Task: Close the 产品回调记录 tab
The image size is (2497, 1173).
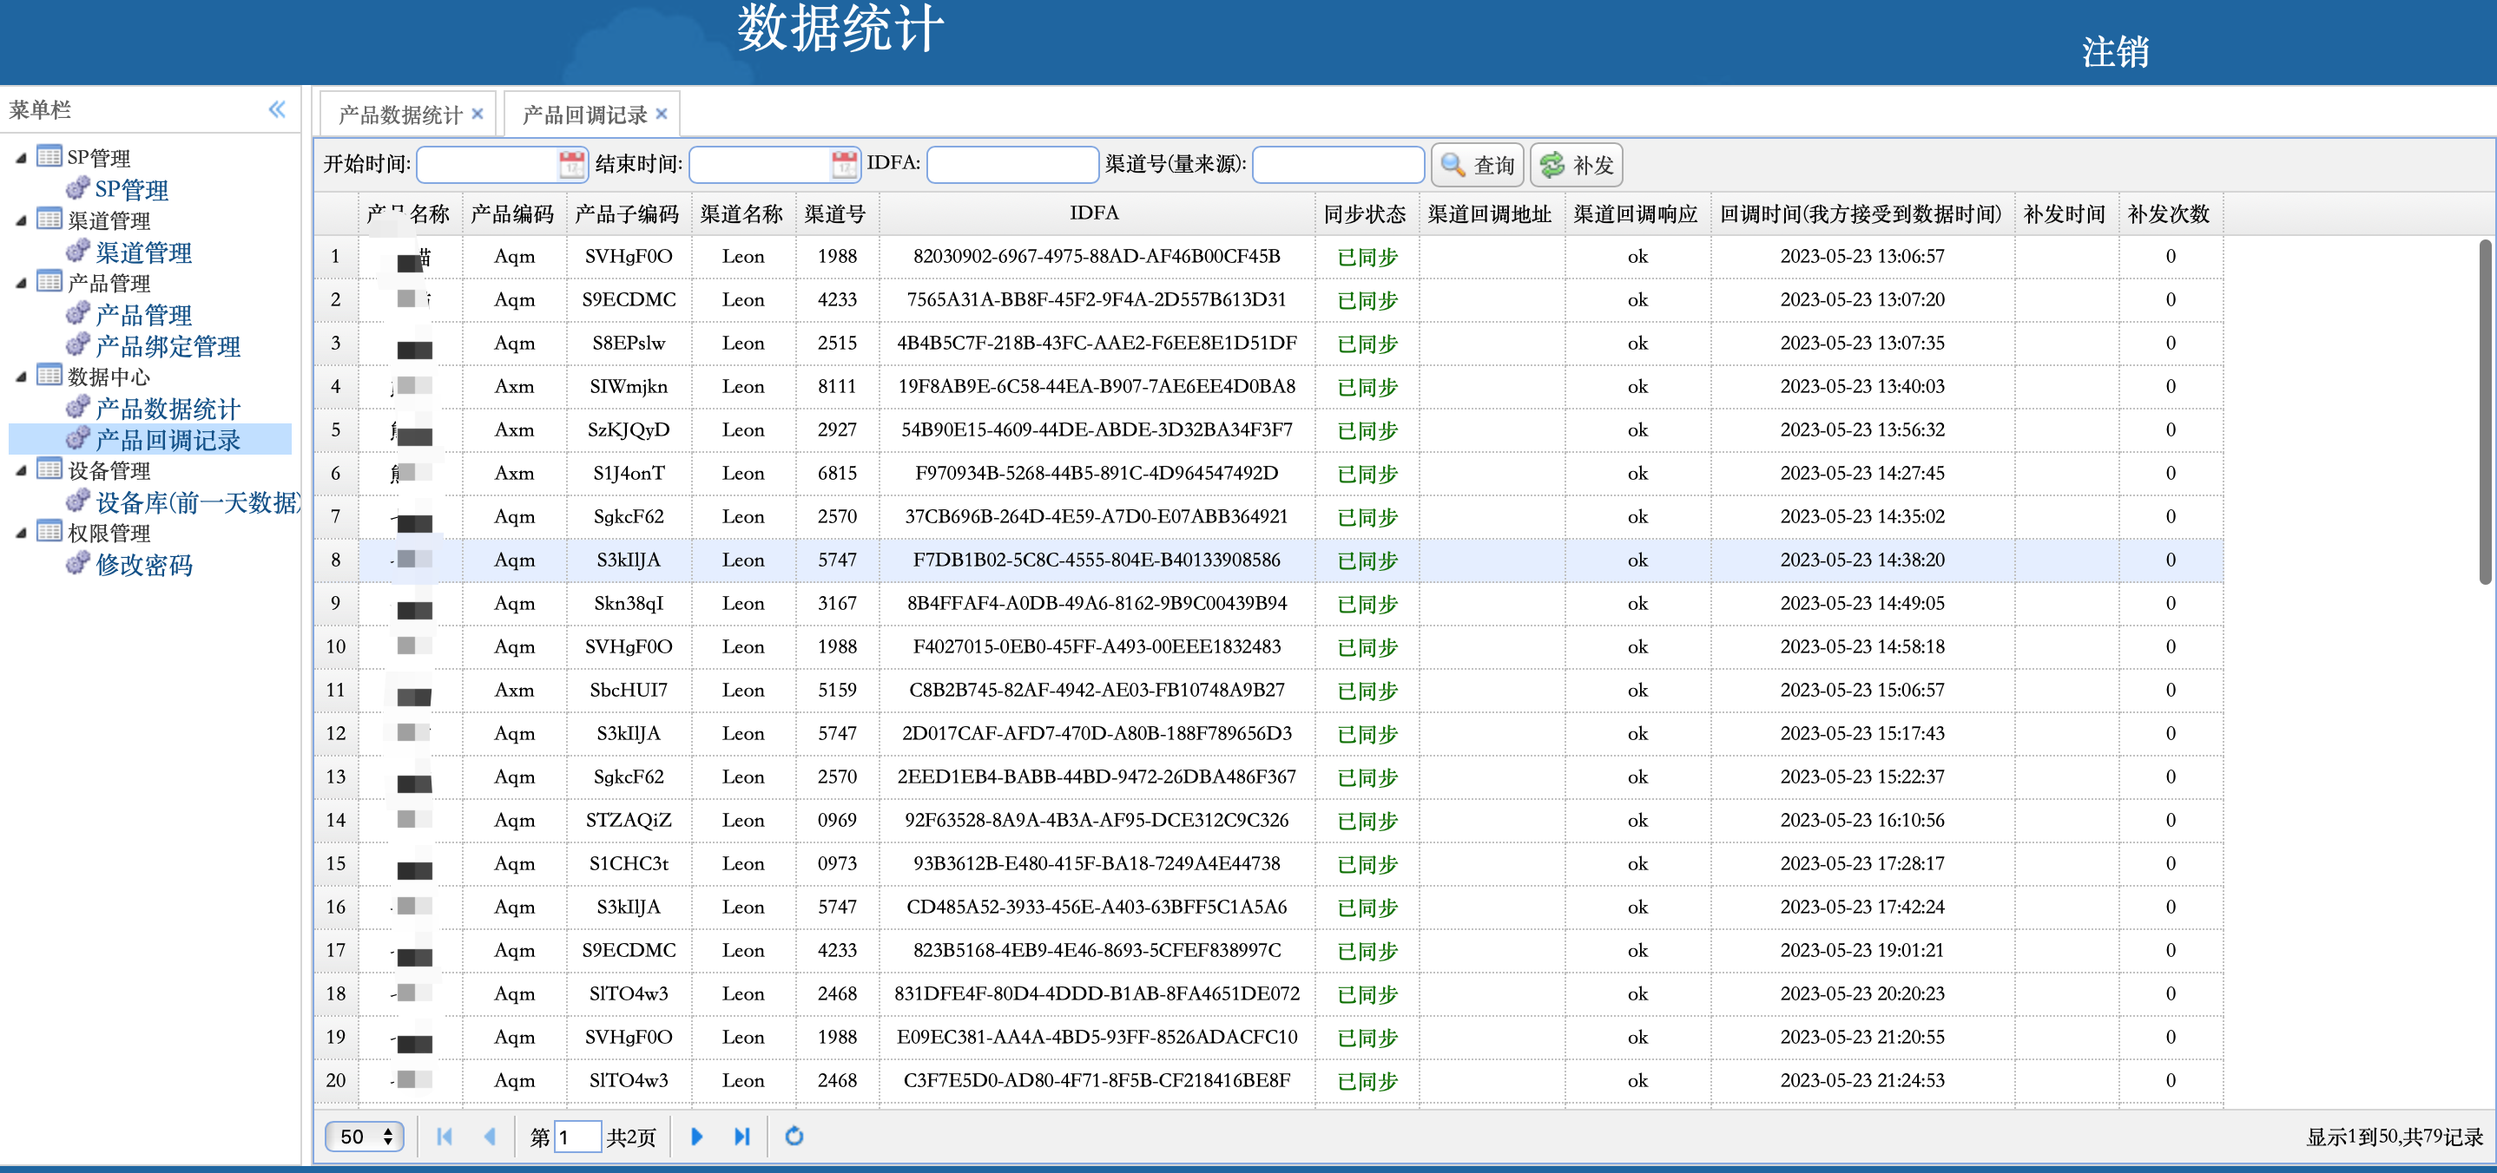Action: [661, 115]
